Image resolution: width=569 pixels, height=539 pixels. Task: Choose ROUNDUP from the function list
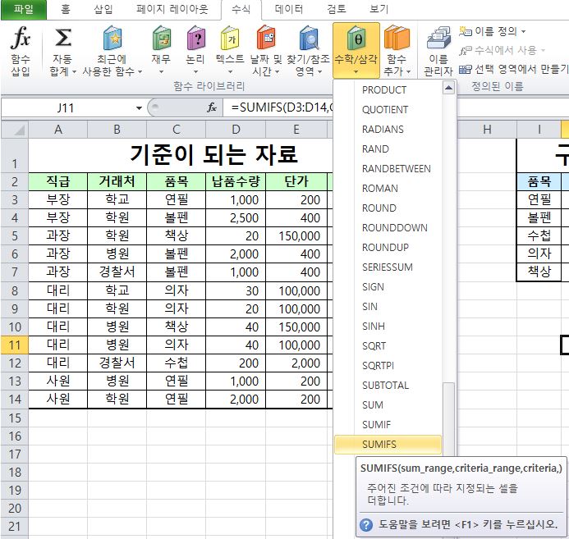(388, 247)
